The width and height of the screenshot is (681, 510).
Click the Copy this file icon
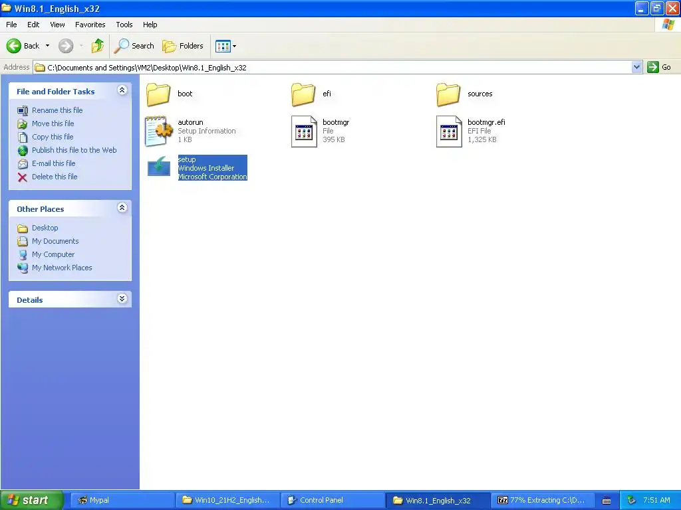tap(23, 137)
